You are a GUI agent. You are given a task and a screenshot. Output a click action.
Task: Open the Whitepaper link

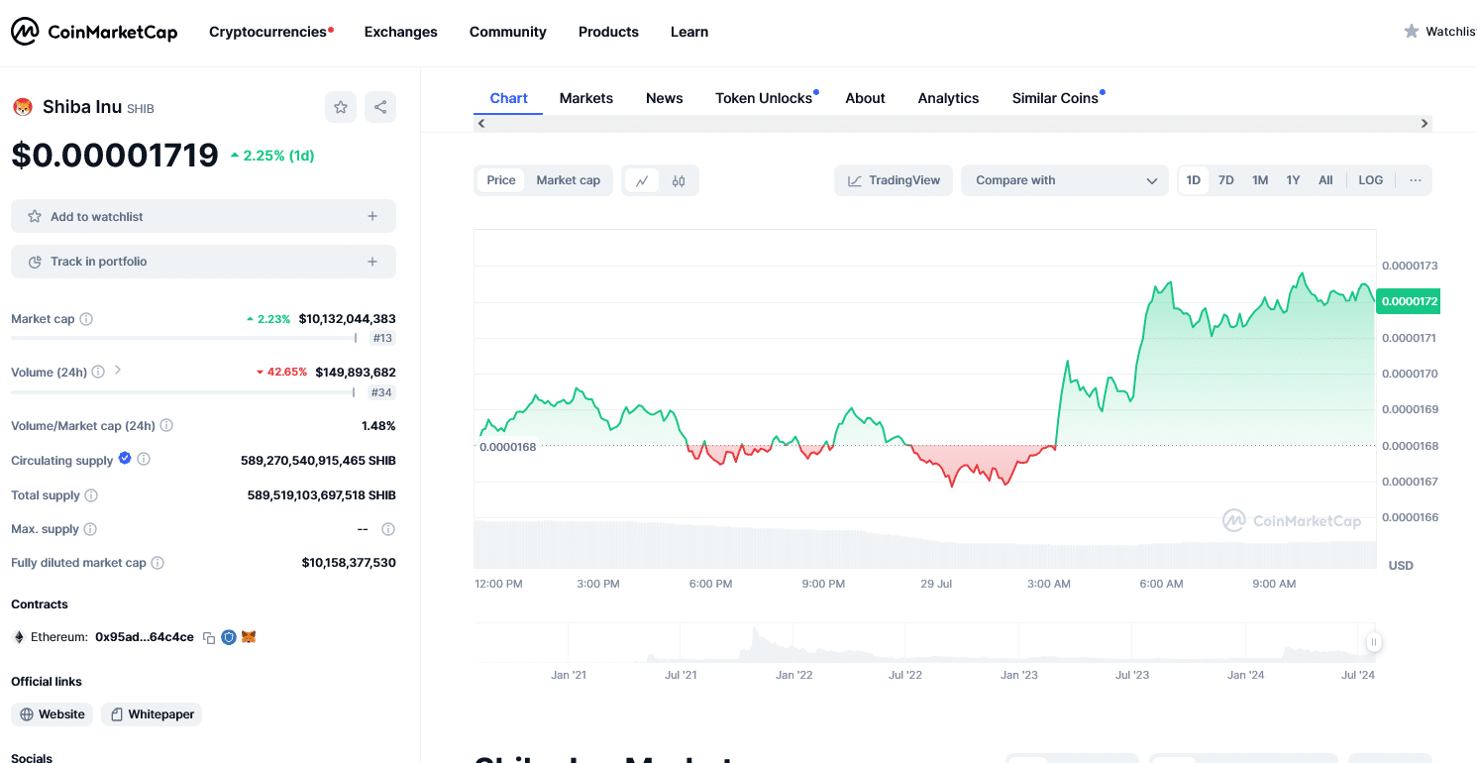(152, 714)
